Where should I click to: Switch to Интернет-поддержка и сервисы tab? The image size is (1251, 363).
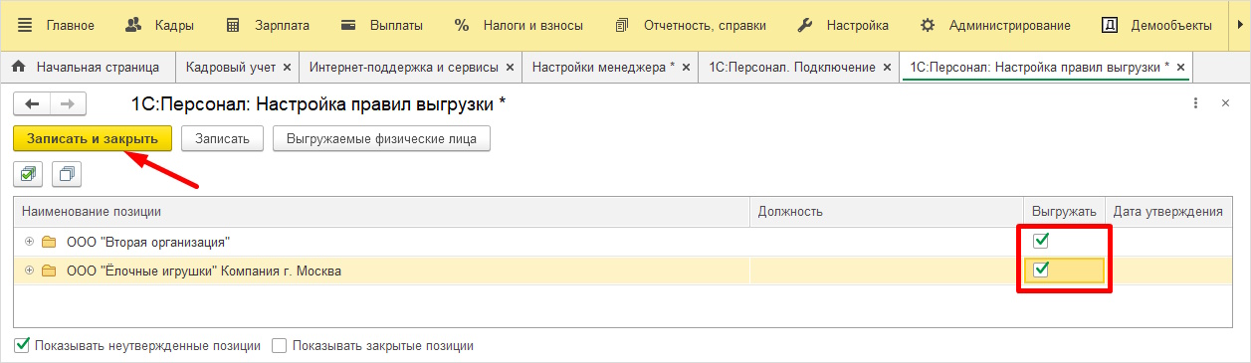click(403, 68)
